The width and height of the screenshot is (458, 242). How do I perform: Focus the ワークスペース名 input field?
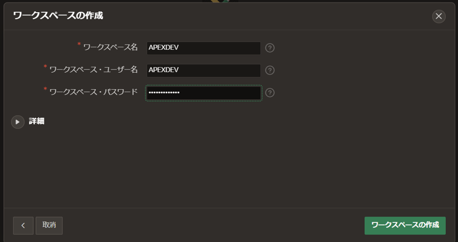point(203,48)
